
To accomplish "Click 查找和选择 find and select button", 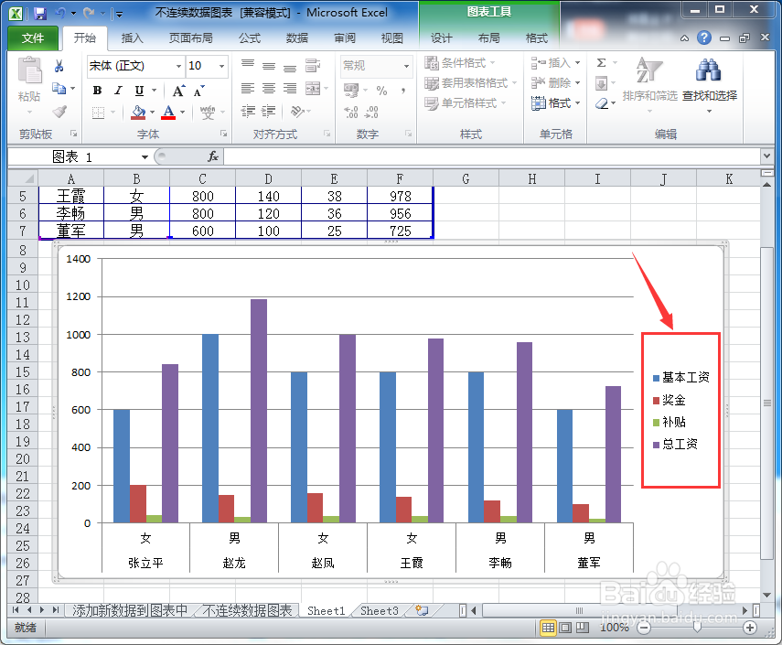I will [709, 83].
